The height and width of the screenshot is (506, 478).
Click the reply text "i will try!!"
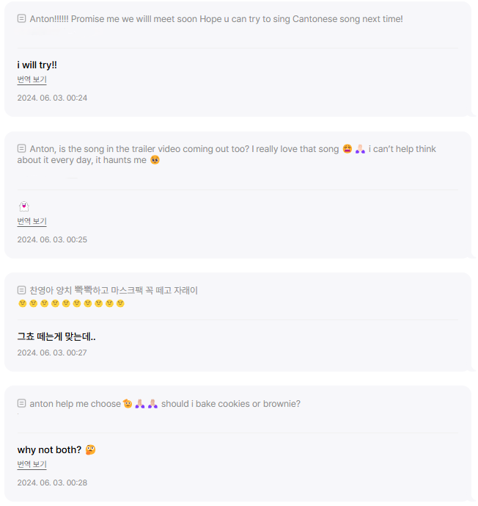37,65
